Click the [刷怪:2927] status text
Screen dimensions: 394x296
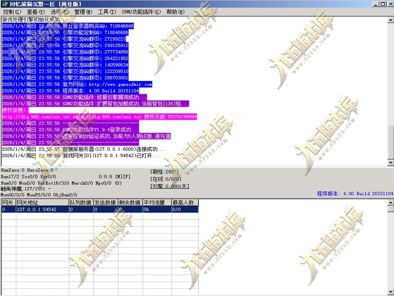[x=164, y=172]
